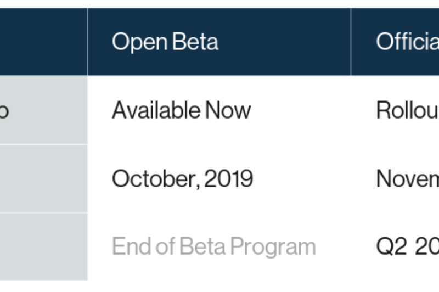Select the word Available in the first row
Screen dimensions: 439x292
click(x=156, y=111)
